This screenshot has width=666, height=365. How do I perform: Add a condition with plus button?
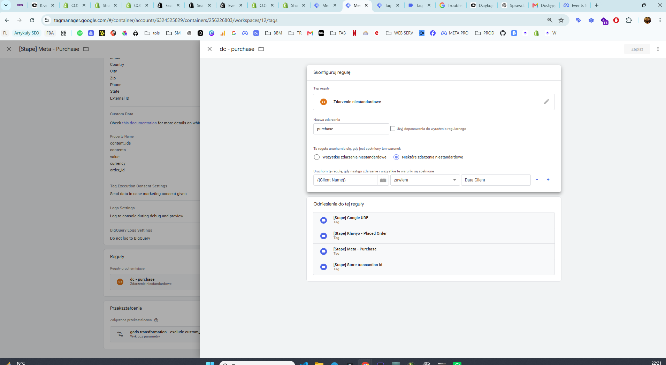548,180
